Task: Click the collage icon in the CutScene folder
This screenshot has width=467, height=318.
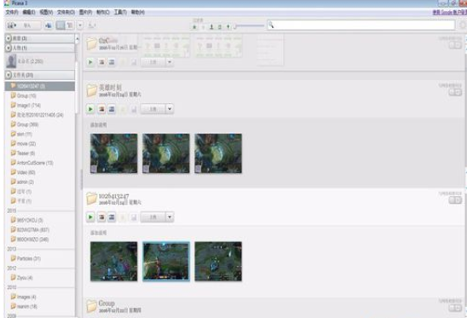Action: pos(102,62)
